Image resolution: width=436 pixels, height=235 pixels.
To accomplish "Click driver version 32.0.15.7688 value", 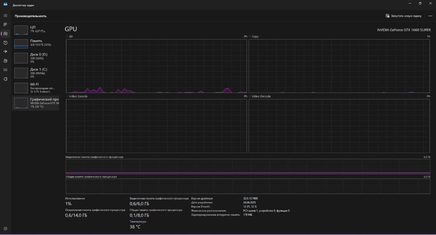I will click(250, 198).
